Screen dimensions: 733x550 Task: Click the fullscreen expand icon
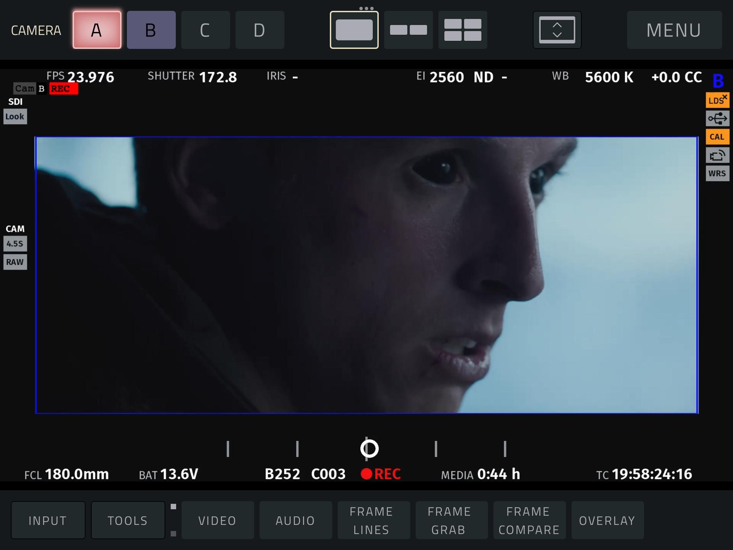(557, 30)
